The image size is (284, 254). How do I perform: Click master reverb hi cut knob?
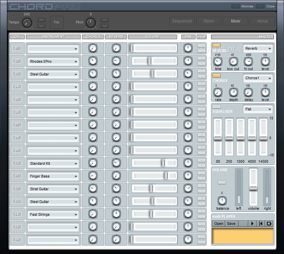click(x=248, y=62)
